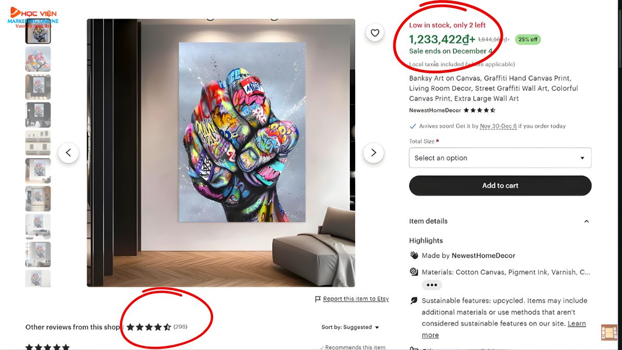Screen dimensions: 622x350
Task: Click the Add to cart button
Action: pyautogui.click(x=500, y=186)
